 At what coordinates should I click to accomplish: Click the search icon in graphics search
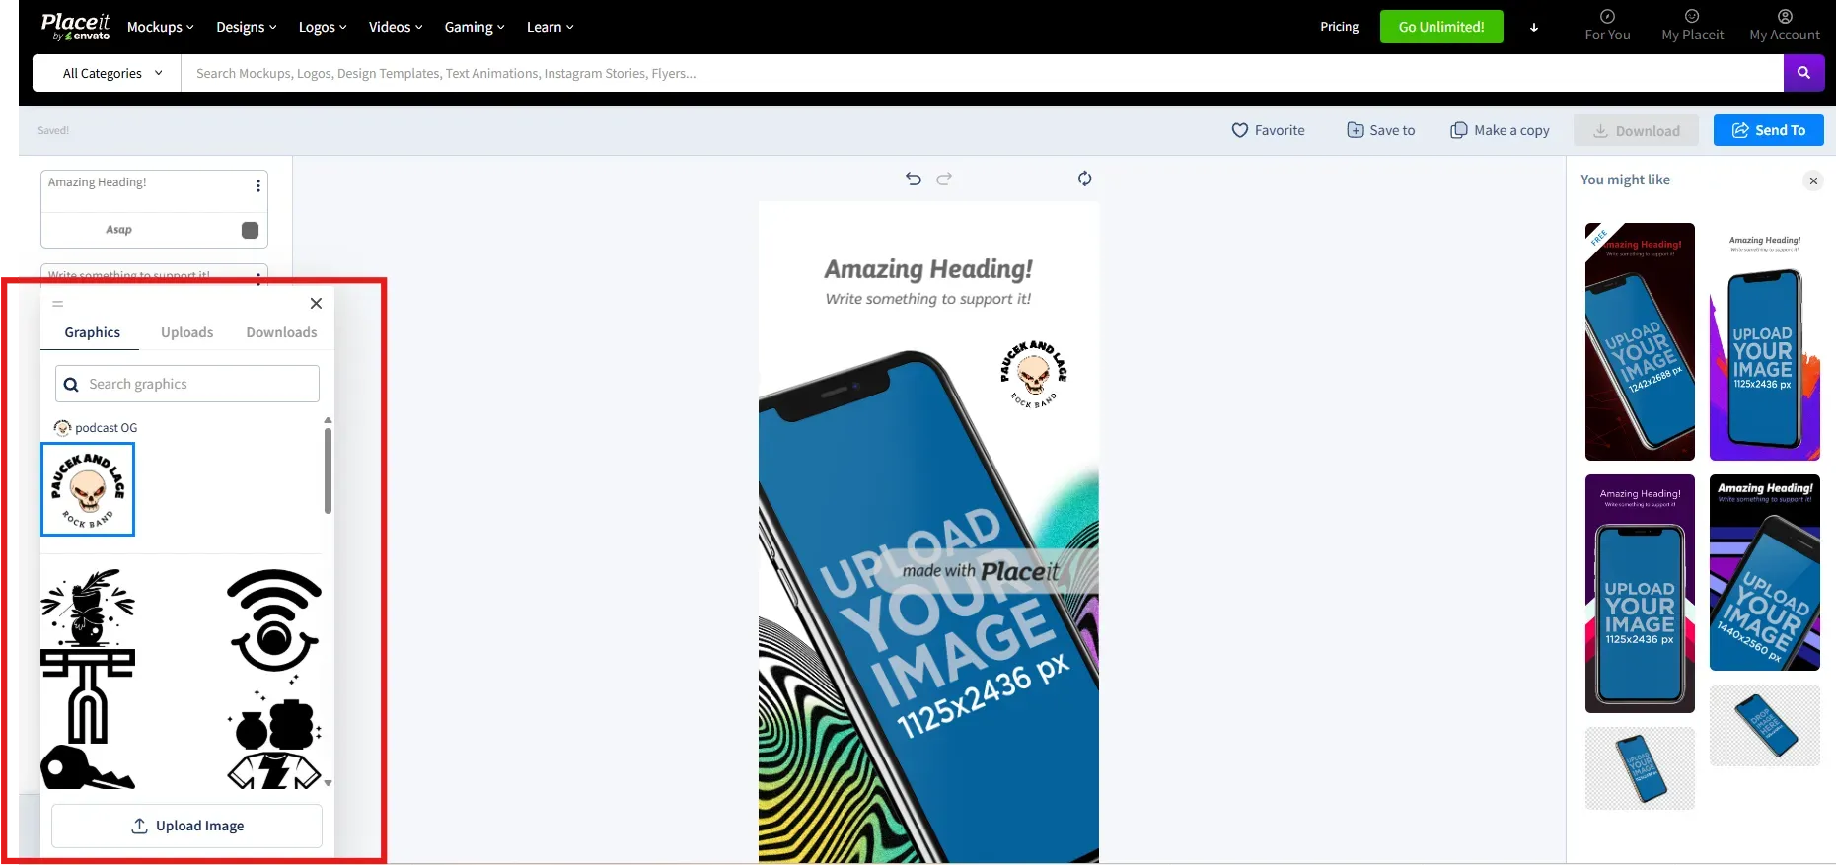click(x=71, y=385)
